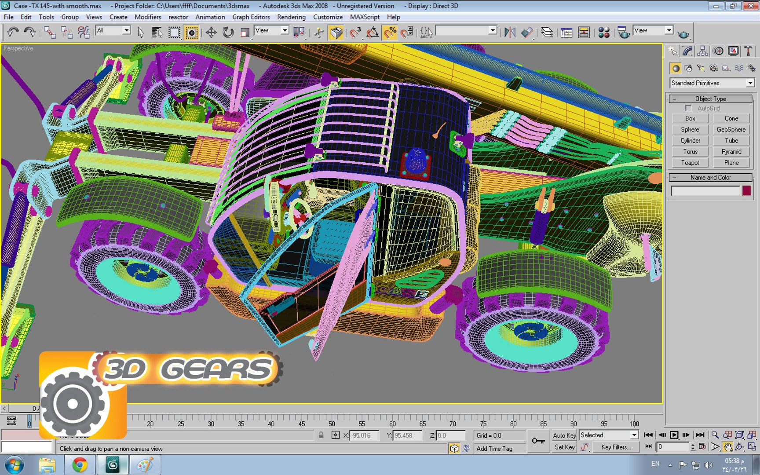Viewport: 760px width, 475px height.
Task: Toggle Set Key mode
Action: [564, 447]
